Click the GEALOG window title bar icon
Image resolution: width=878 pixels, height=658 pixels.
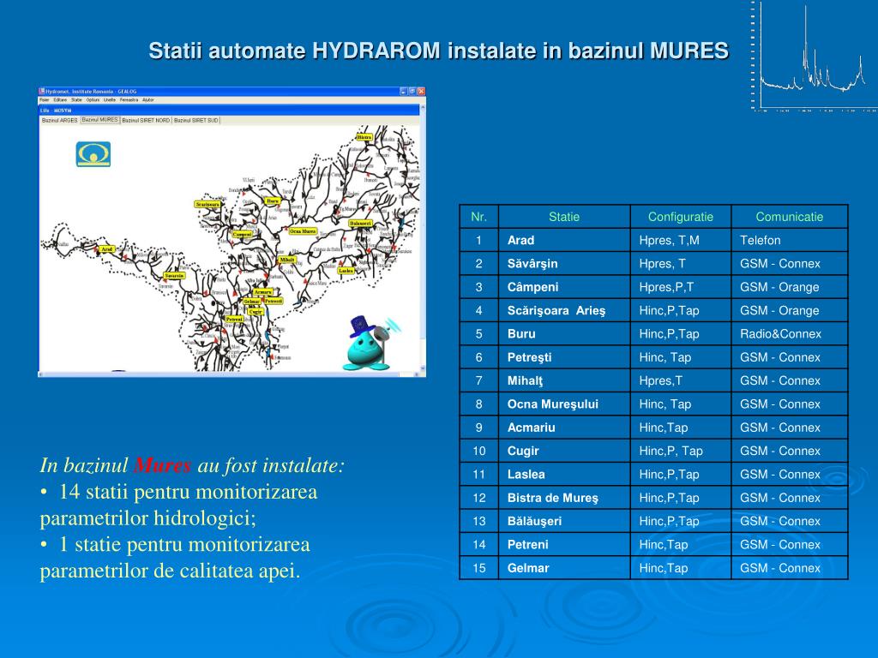coord(41,91)
